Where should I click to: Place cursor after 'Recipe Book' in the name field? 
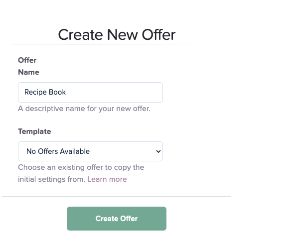67,93
